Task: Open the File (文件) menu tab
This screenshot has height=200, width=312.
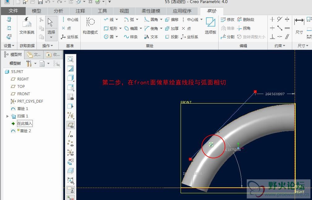Action: tap(13, 11)
